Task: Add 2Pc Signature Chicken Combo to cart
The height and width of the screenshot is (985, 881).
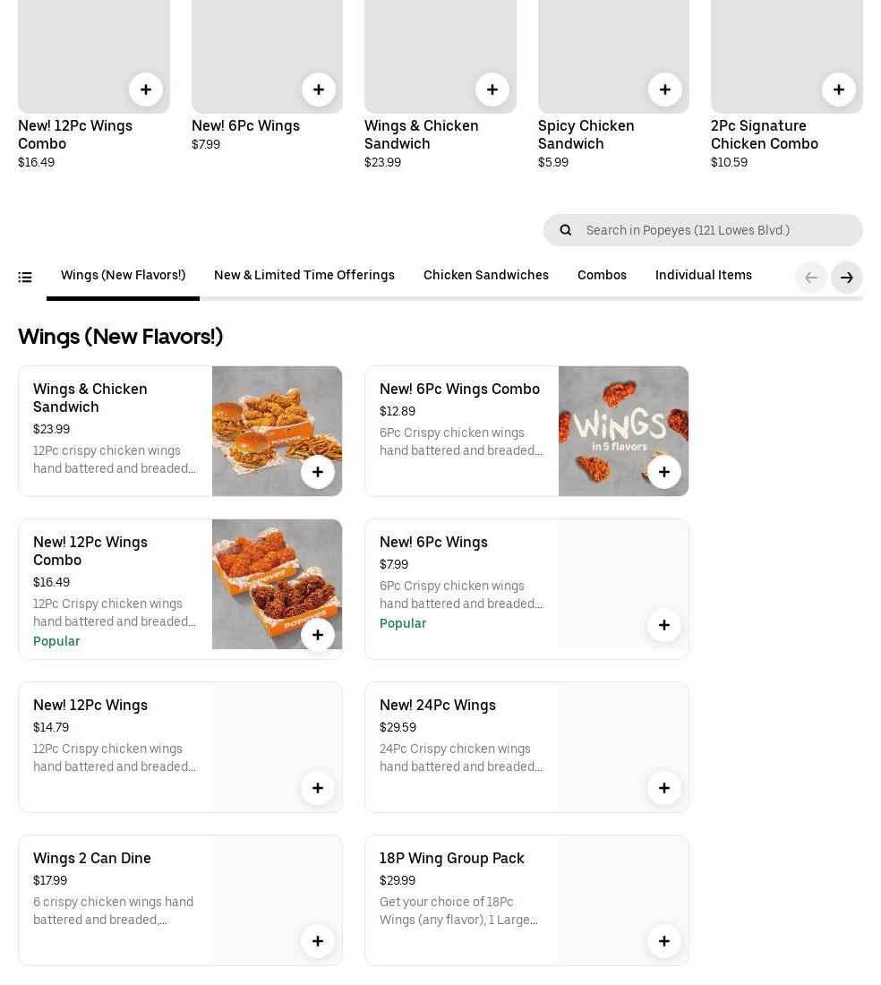Action: coord(839,90)
